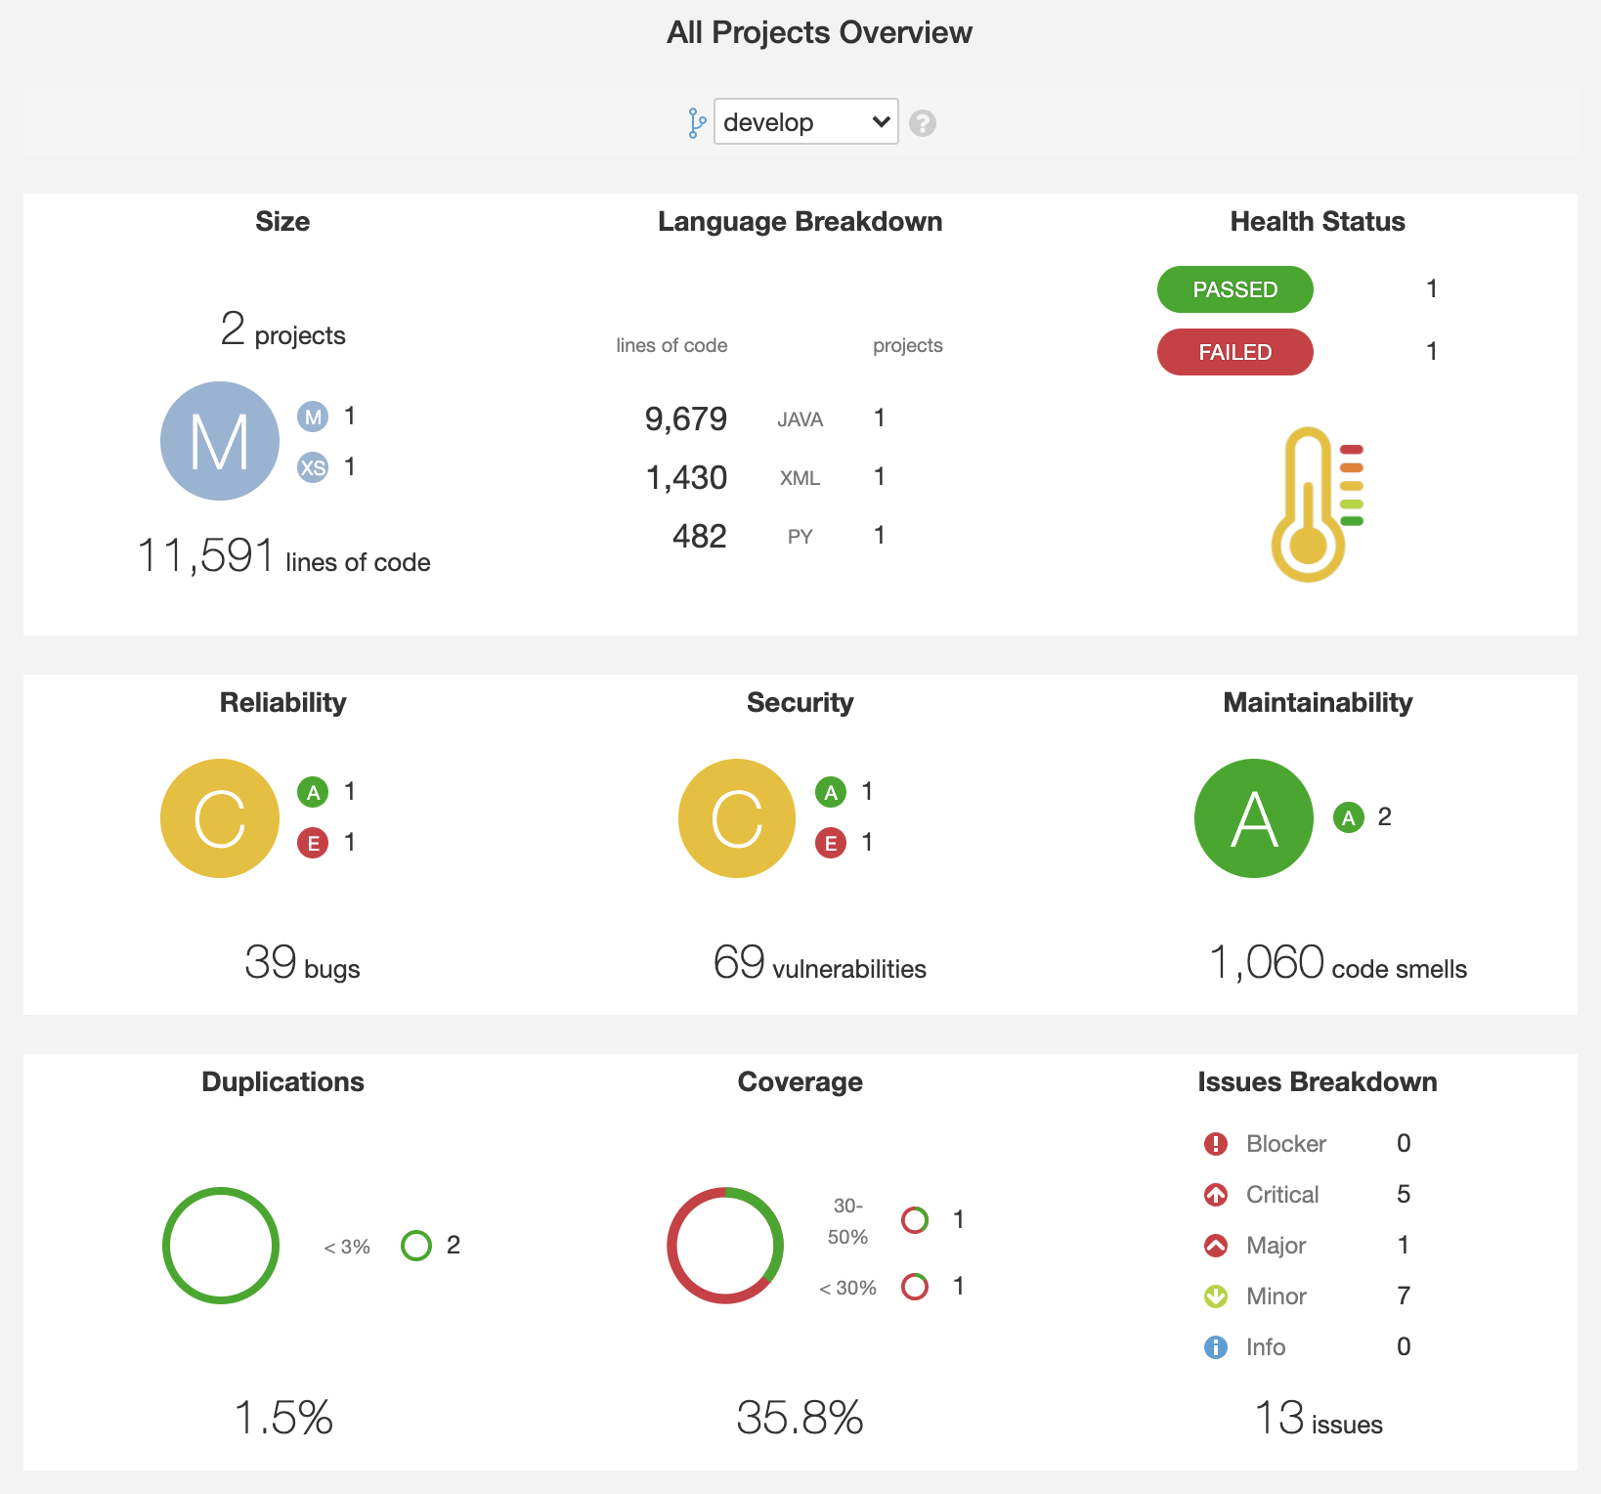
Task: Click the Info label
Action: point(1266,1347)
